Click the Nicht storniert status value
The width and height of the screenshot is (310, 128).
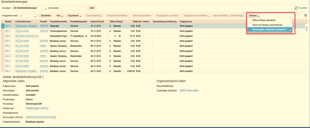coord(32,90)
